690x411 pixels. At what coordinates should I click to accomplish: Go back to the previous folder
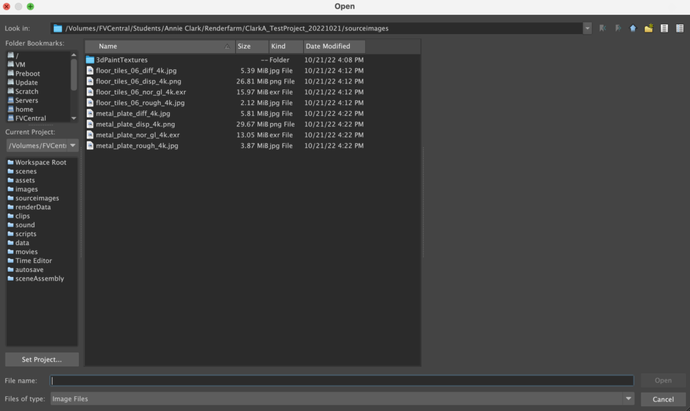pyautogui.click(x=602, y=28)
